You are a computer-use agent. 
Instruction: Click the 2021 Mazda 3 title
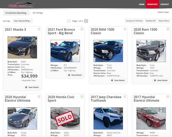[15, 30]
